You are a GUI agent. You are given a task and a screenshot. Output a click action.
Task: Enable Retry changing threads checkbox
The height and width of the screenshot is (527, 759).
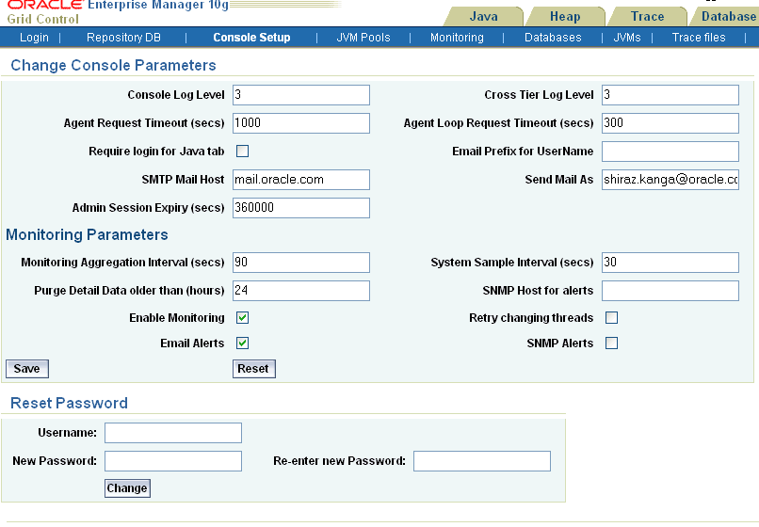click(612, 317)
